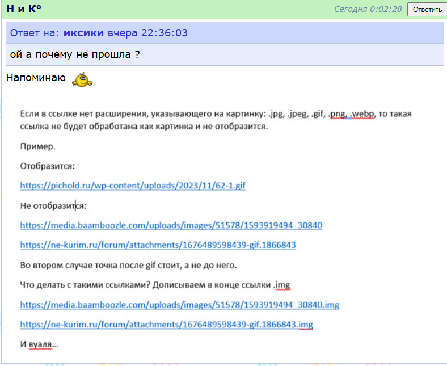The image size is (447, 366).
Task: Click the sentence 'Во втором случае точка после gif'
Action: [x=129, y=266]
